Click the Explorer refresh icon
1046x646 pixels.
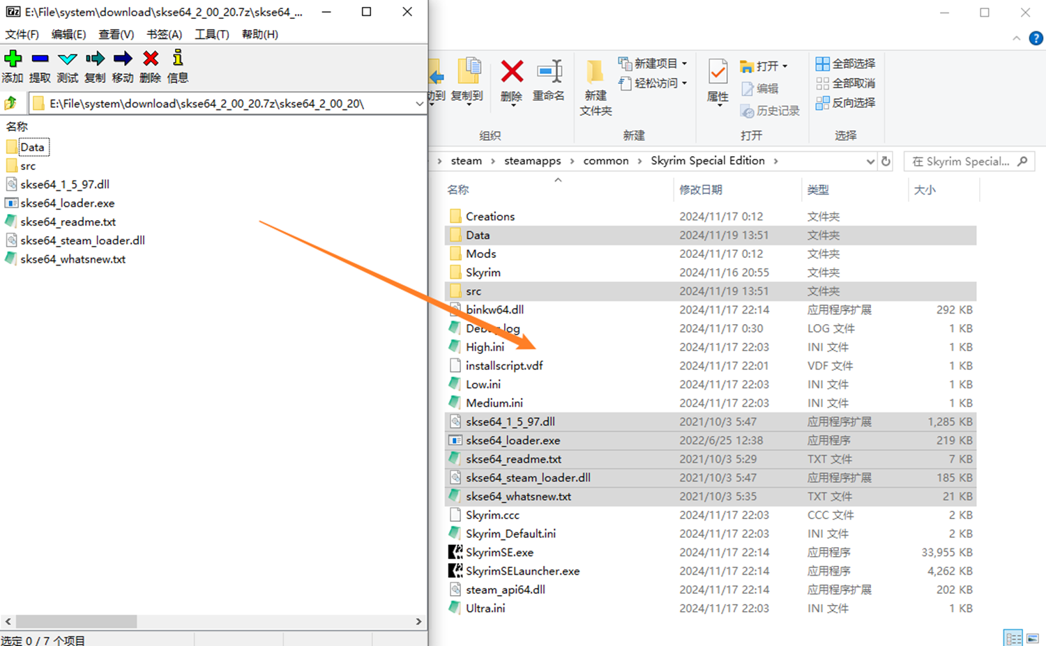click(x=886, y=161)
